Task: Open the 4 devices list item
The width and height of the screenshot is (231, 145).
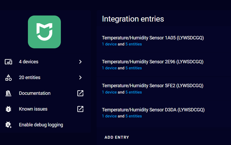Action: coord(44,62)
